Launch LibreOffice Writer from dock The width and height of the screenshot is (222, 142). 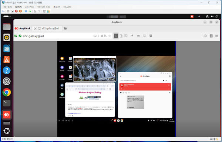click(x=7, y=48)
